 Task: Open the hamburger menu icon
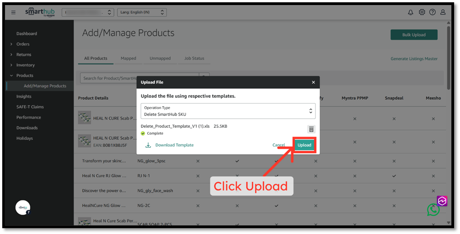pyautogui.click(x=13, y=12)
